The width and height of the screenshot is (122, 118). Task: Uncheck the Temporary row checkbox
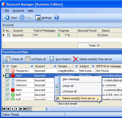[7, 71]
